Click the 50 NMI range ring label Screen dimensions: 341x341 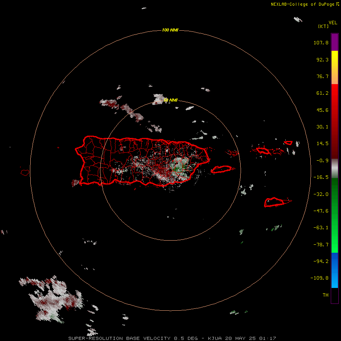(x=170, y=100)
